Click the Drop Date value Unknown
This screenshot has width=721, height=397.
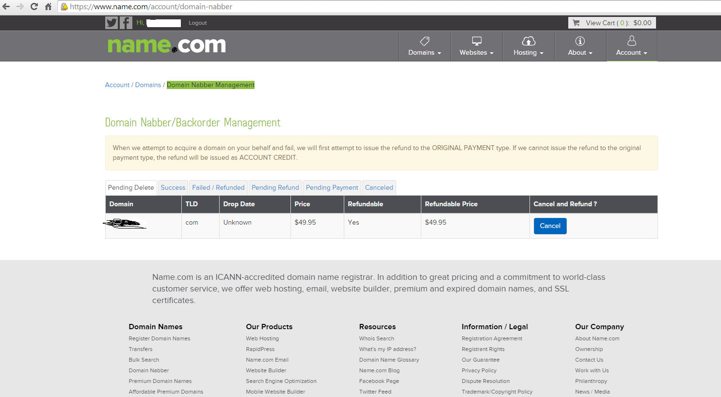point(238,222)
